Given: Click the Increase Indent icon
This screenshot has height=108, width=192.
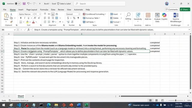Looking at the screenshot, I should pos(49,22).
